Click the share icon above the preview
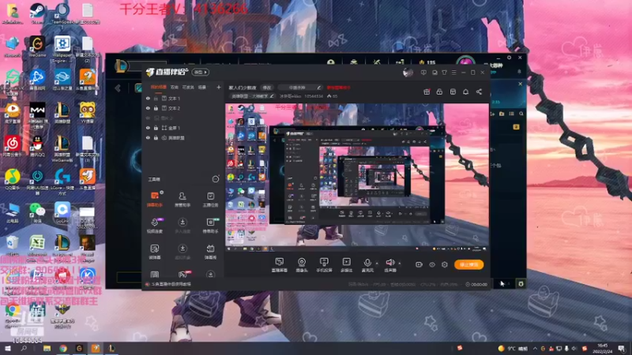632x355 pixels. tap(479, 92)
